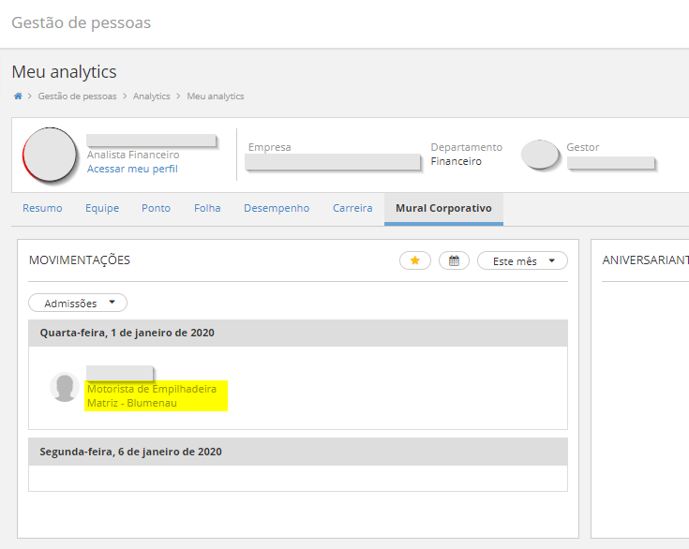Open the Admissões filter dropdown
The width and height of the screenshot is (689, 549).
78,304
